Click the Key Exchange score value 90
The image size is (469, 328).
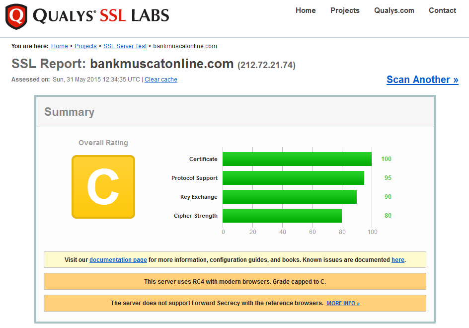point(388,197)
